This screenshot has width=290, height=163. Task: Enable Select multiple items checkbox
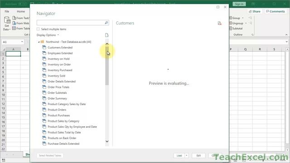coord(38,29)
